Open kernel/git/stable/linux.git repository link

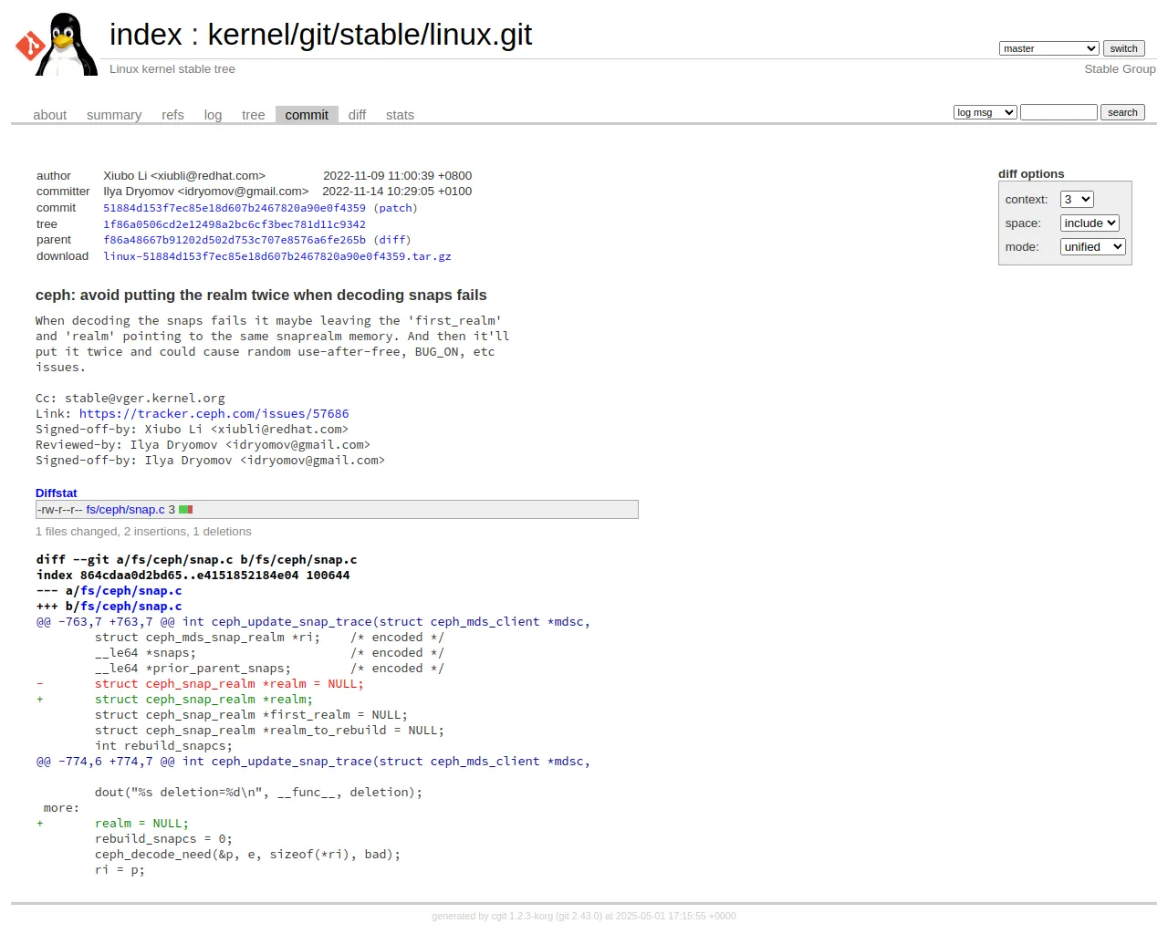pyautogui.click(x=370, y=35)
